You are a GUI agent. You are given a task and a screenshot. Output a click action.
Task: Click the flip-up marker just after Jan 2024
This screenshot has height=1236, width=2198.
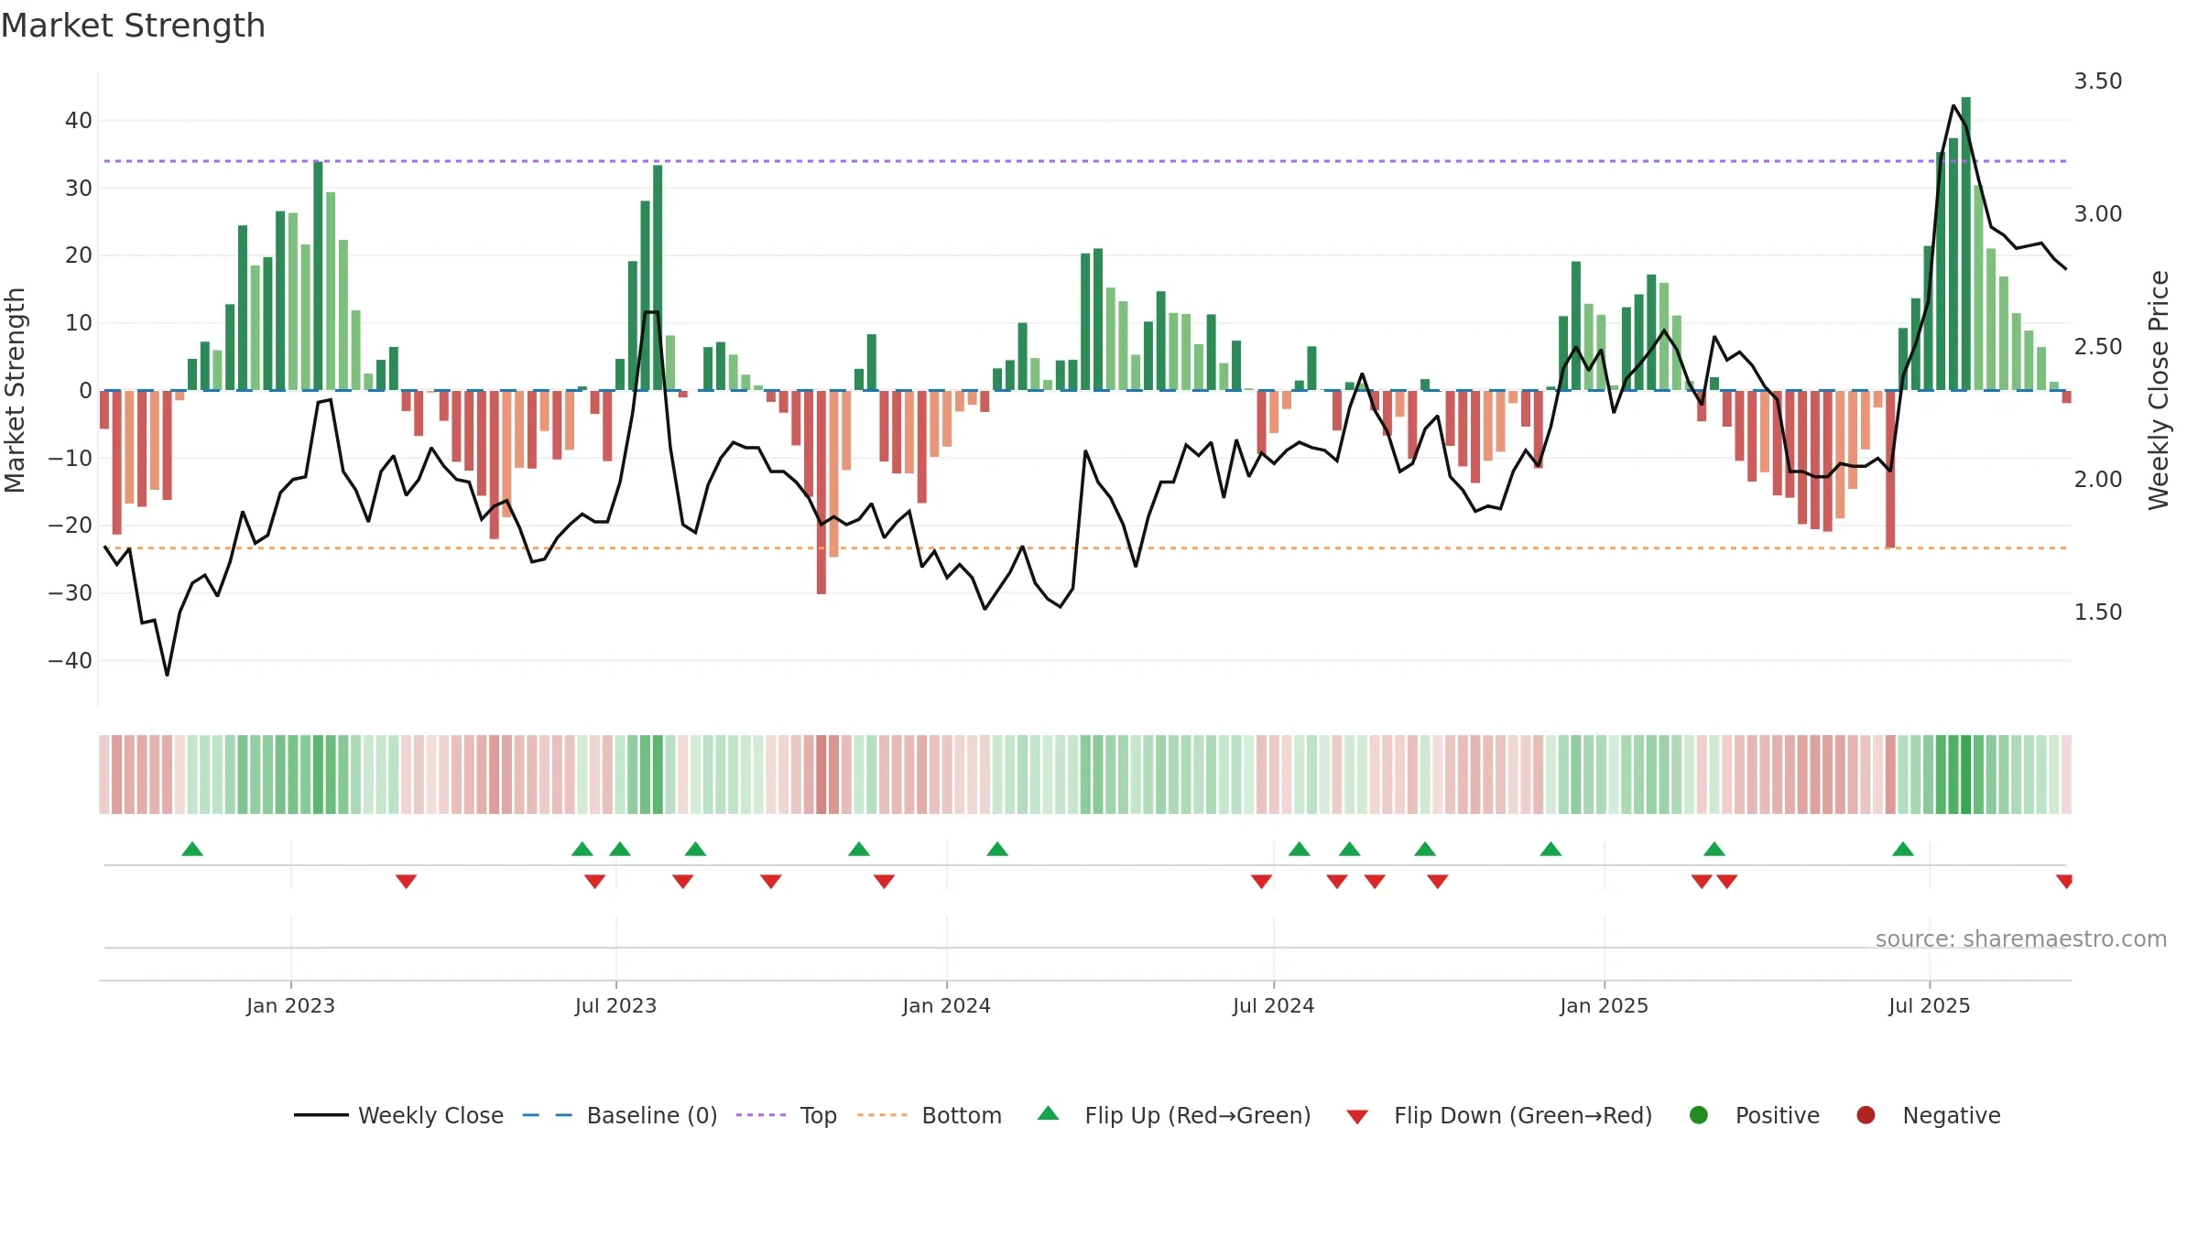[997, 849]
